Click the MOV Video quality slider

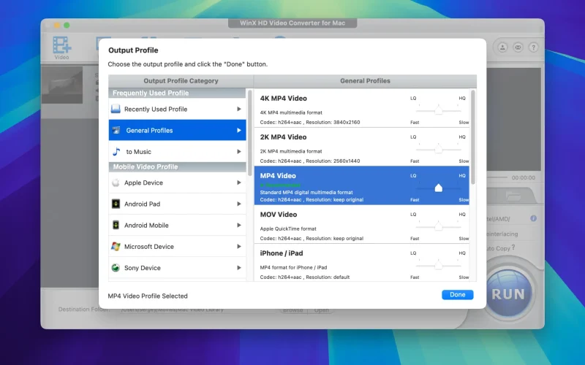(438, 226)
